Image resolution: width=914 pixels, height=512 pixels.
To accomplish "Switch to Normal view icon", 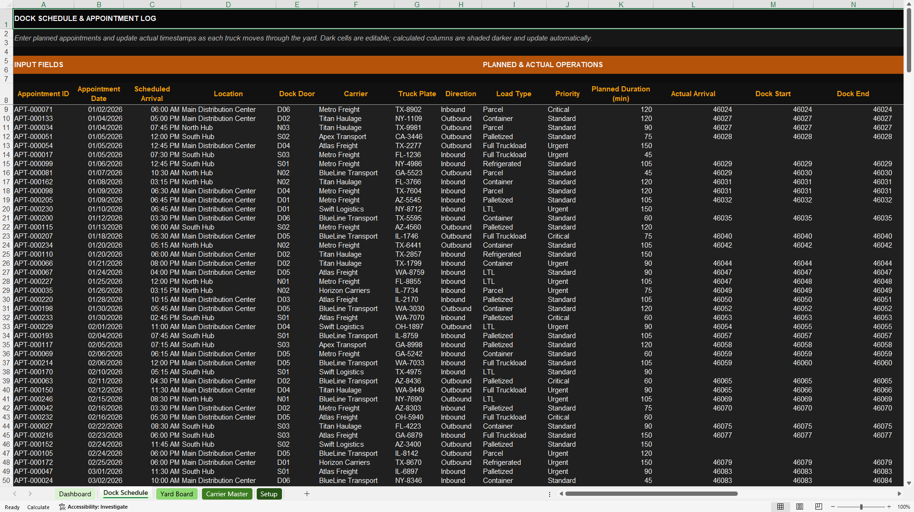I will [780, 507].
